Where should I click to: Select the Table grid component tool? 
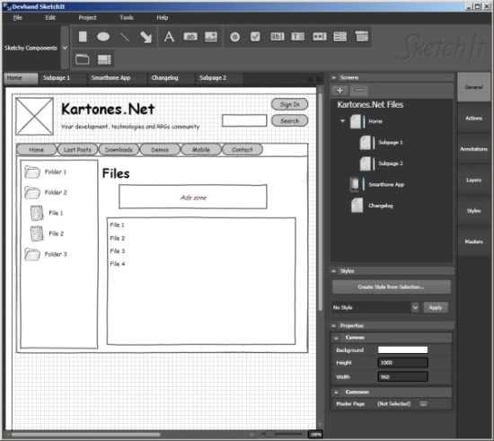[x=104, y=59]
